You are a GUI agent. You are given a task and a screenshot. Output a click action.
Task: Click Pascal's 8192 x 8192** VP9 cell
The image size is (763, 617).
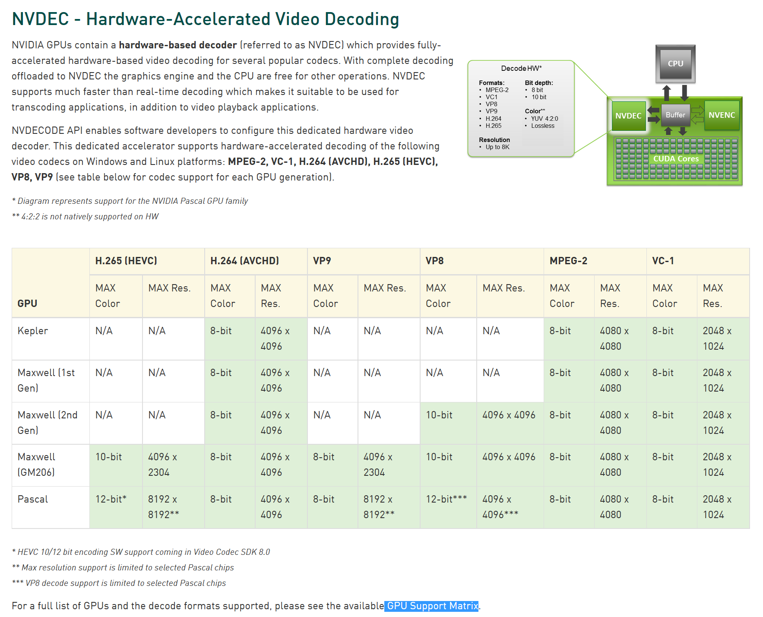click(x=389, y=507)
